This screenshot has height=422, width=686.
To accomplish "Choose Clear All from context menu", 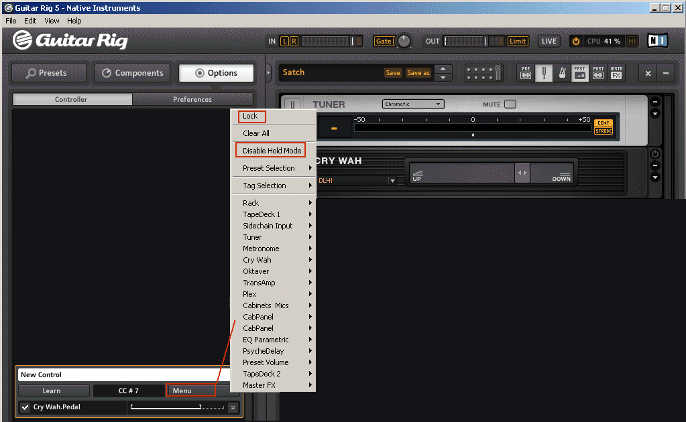I will coord(274,133).
